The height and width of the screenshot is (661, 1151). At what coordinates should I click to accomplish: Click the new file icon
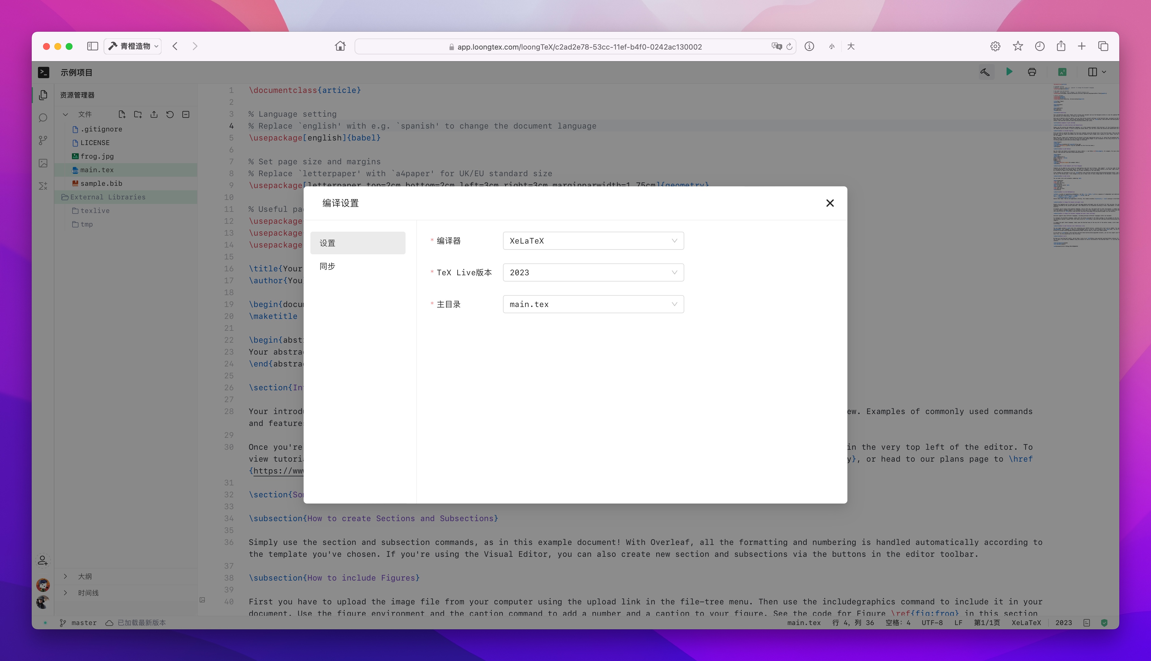coord(122,114)
